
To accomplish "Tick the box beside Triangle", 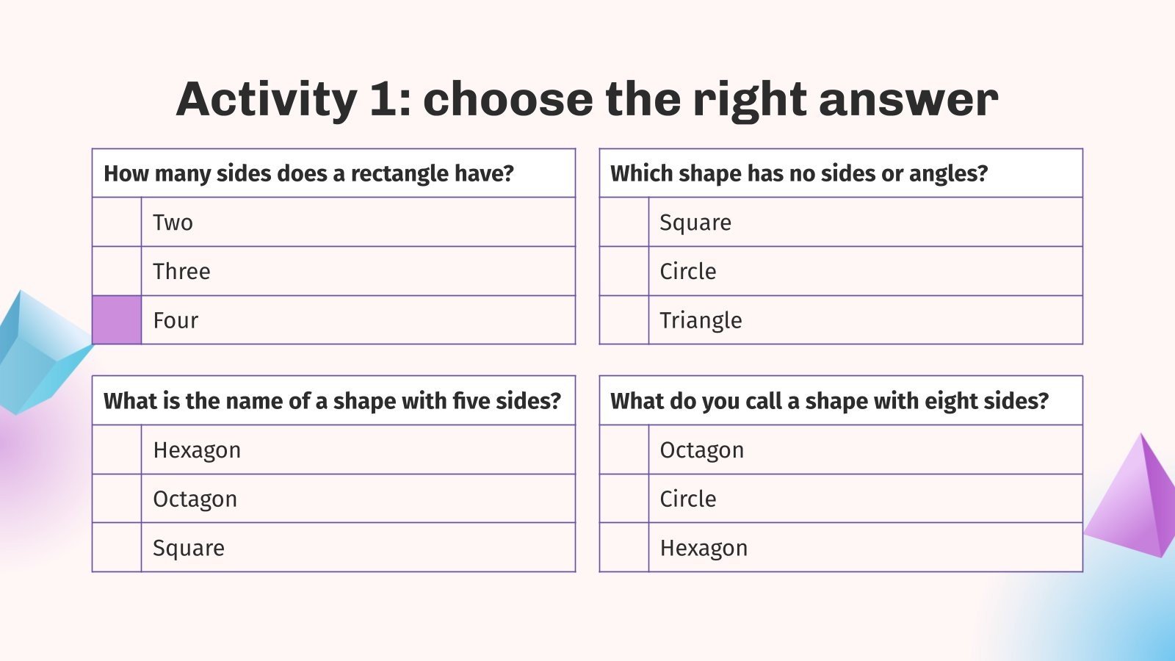I will pyautogui.click(x=624, y=320).
